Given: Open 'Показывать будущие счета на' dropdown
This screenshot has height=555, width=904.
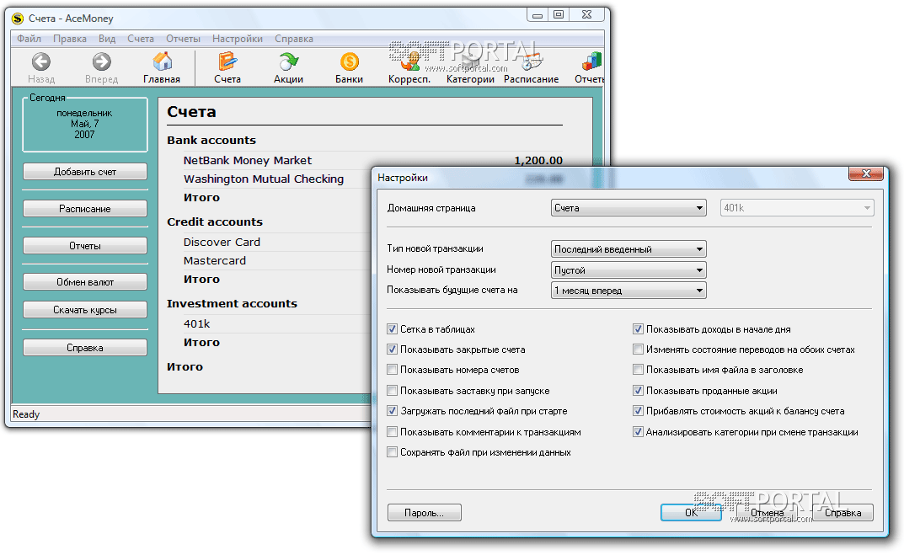Looking at the screenshot, I should click(x=629, y=291).
